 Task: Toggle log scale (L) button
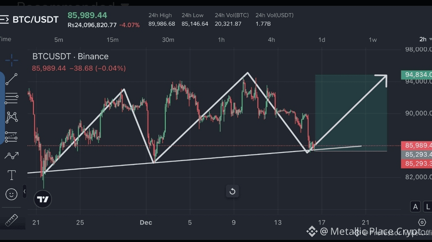pos(427,207)
